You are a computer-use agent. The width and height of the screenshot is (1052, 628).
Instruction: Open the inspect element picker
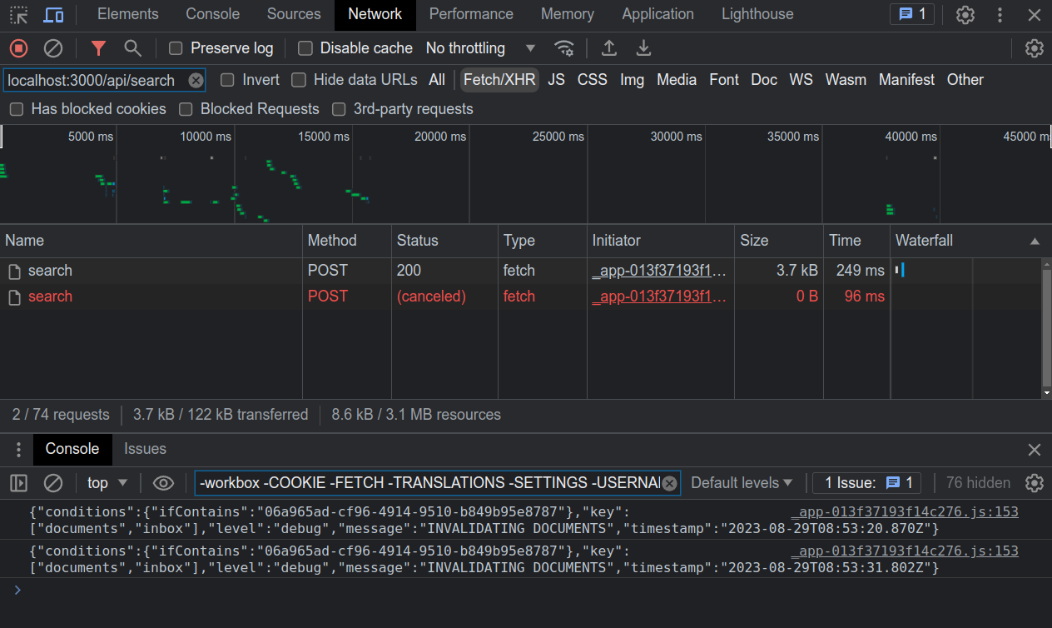[18, 14]
